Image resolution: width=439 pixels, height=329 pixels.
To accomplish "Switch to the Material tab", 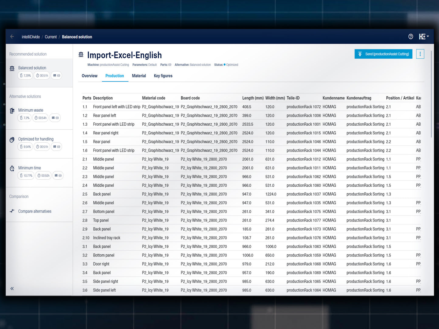I will point(139,76).
